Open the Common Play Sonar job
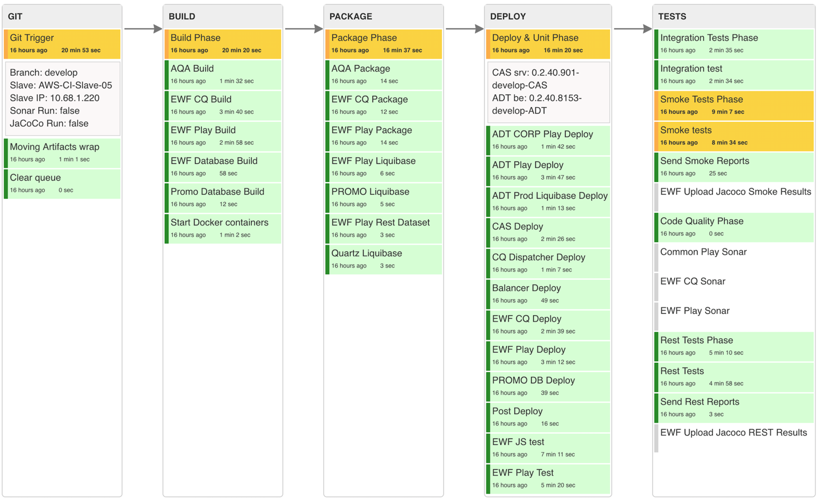The image size is (819, 503). (703, 252)
